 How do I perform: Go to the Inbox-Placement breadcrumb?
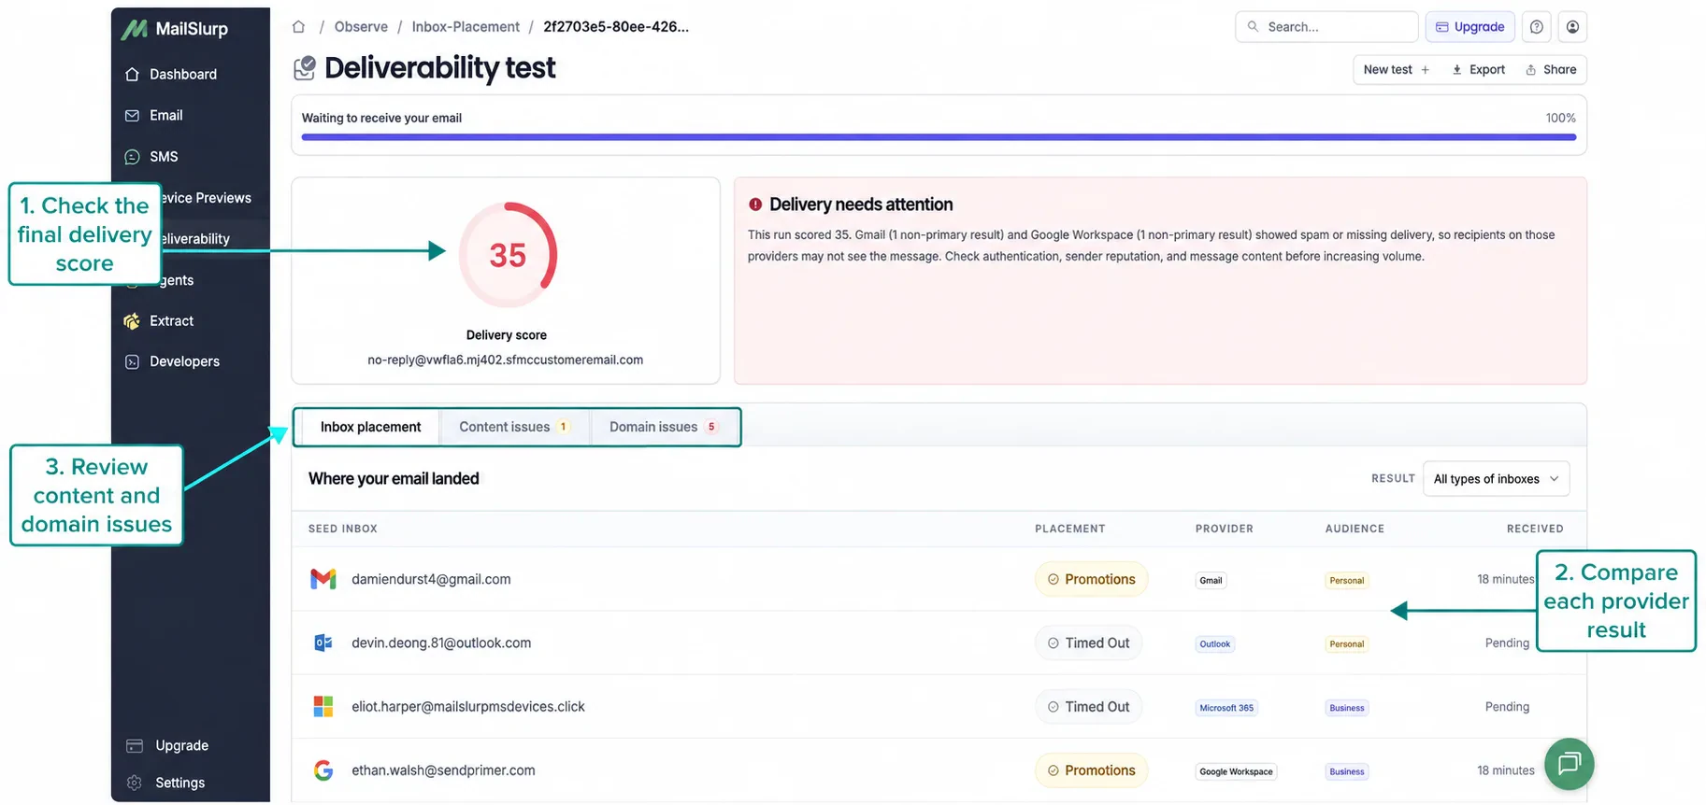coord(466,27)
